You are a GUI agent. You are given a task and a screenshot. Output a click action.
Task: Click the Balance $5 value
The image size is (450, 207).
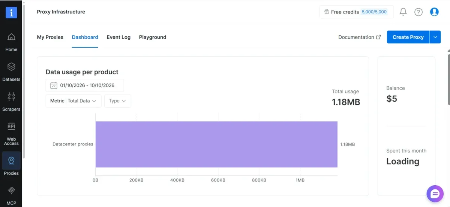click(x=391, y=99)
